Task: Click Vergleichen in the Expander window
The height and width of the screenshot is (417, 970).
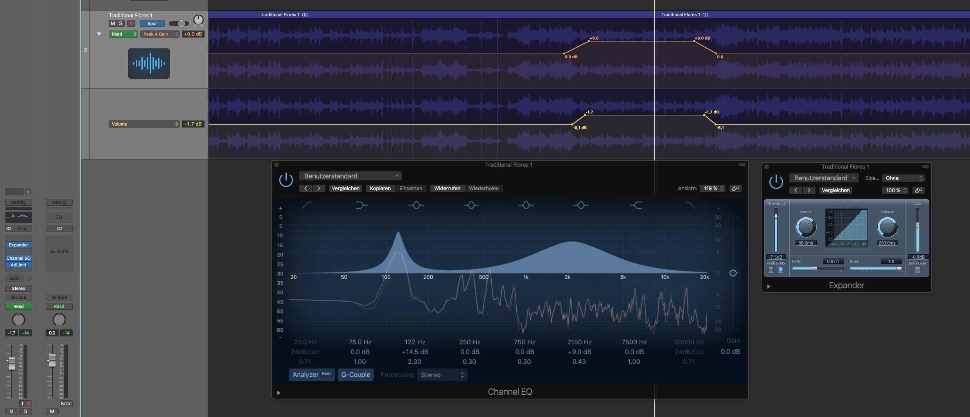Action: tap(835, 191)
